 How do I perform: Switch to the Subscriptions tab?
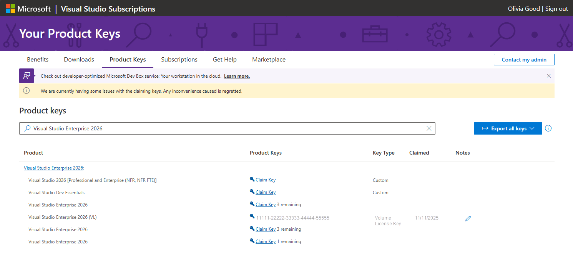(x=179, y=60)
